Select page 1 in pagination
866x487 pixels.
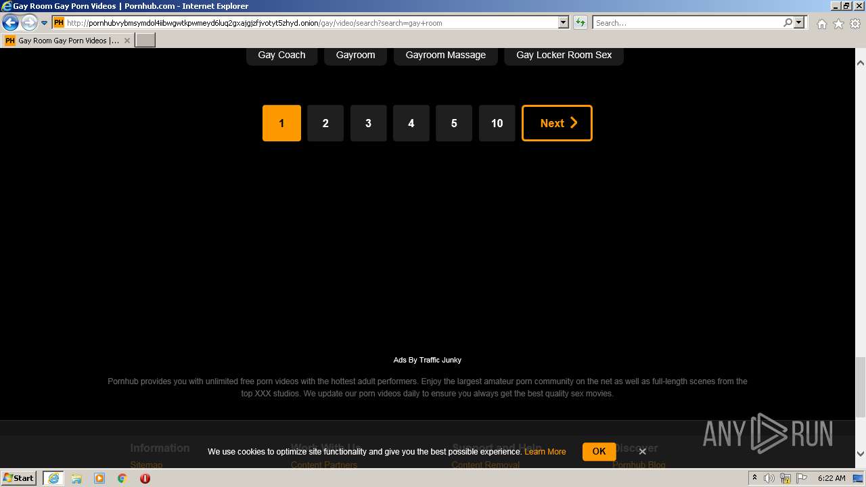click(281, 123)
